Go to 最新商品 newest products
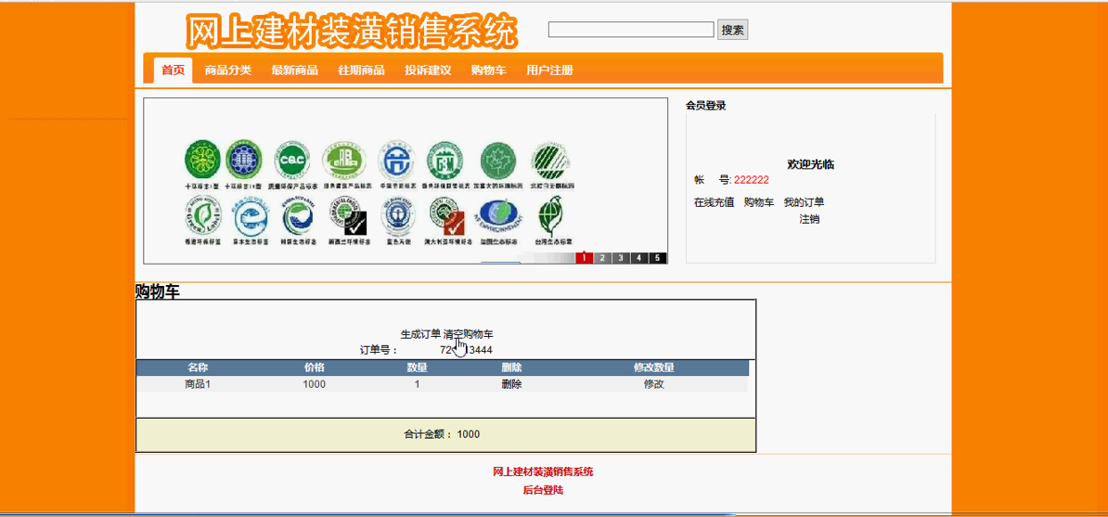Viewport: 1108px width, 517px height. tap(295, 70)
